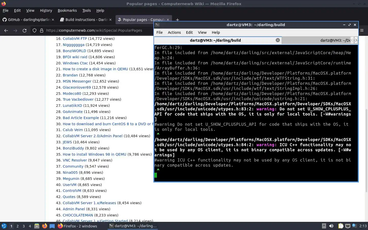Open How to create a disk image in QEMU

click(95, 69)
